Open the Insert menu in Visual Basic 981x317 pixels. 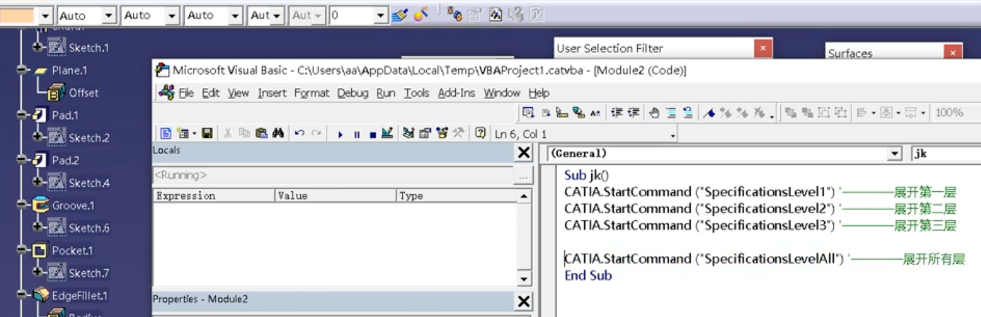point(272,93)
